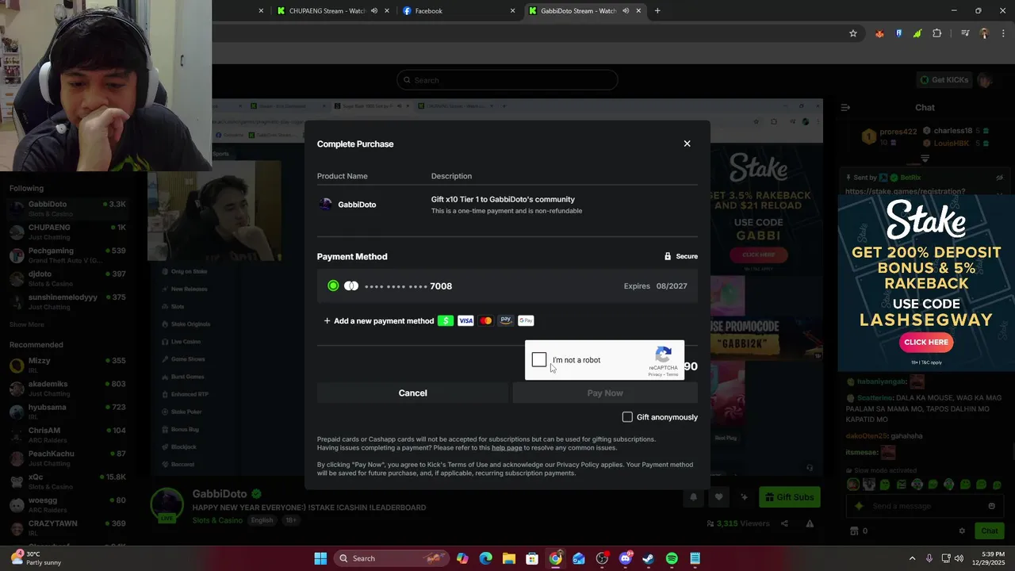The image size is (1015, 571).
Task: Check the reCAPTCHA I'm not a robot box
Action: point(539,360)
